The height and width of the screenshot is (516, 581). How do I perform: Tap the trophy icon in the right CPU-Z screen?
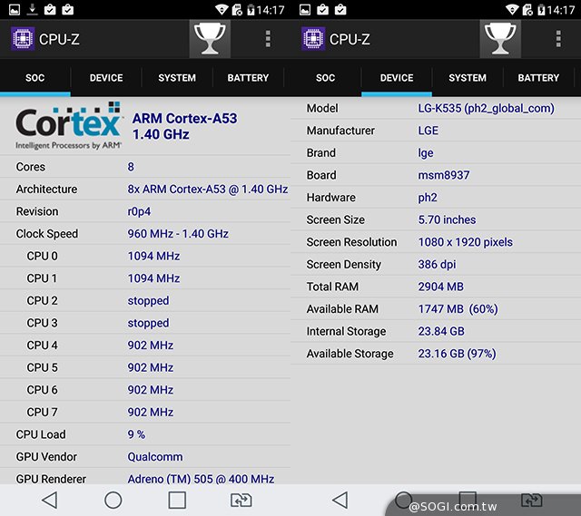click(x=500, y=38)
